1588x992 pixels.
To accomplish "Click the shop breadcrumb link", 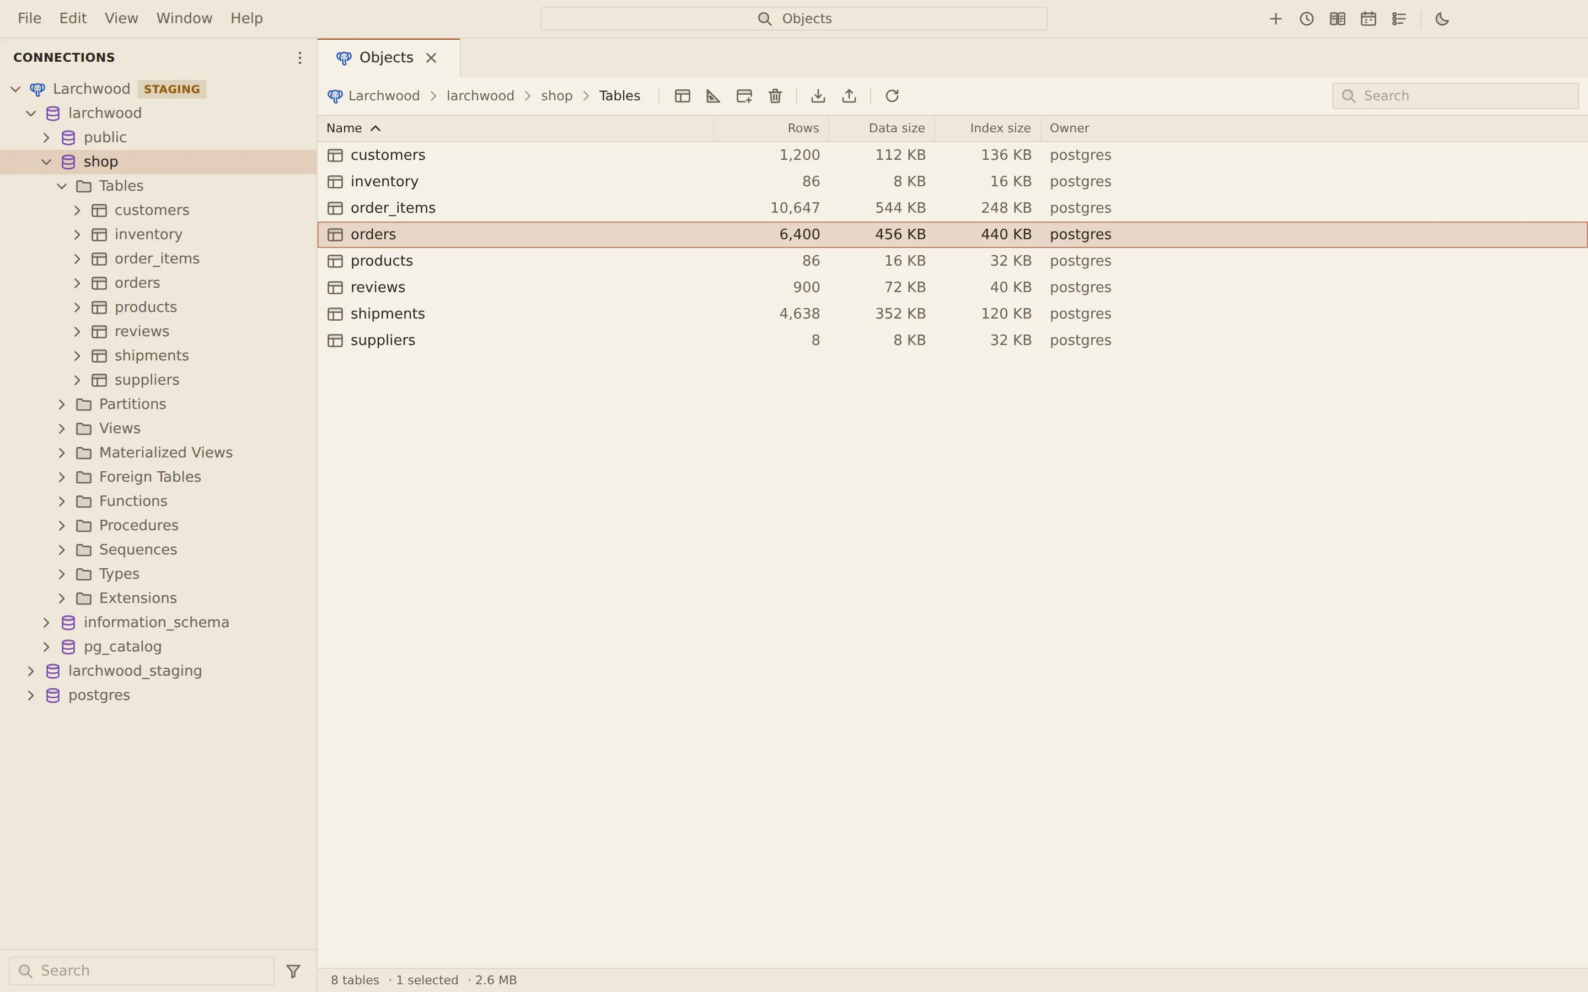I will click(x=556, y=96).
